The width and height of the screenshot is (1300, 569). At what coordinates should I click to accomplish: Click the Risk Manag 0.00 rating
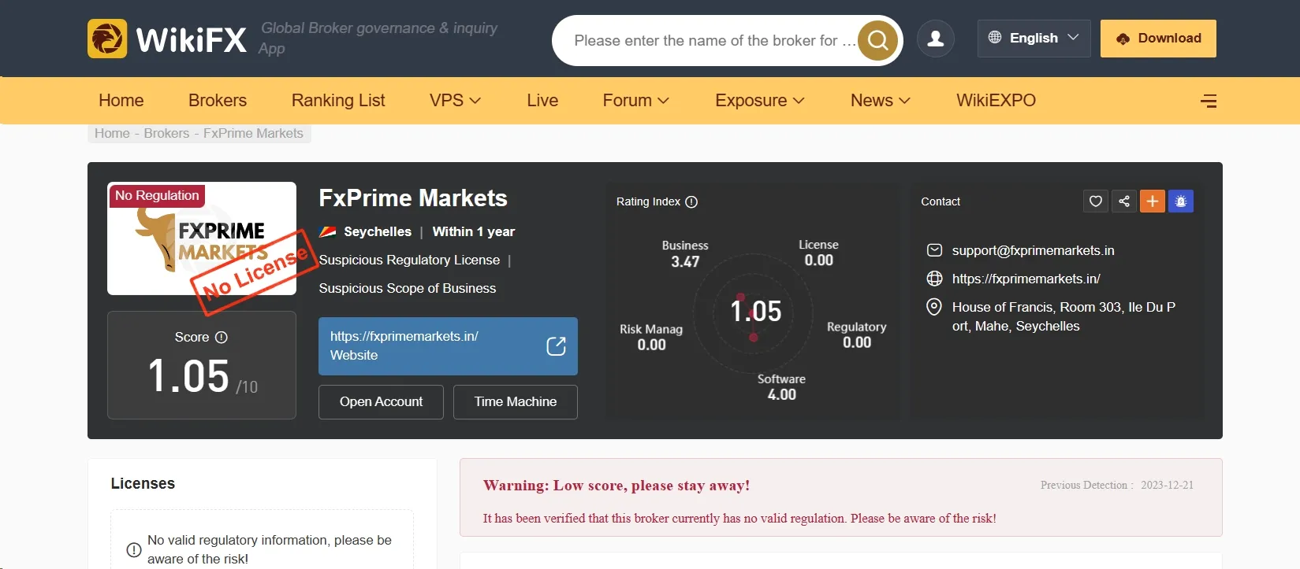[651, 337]
